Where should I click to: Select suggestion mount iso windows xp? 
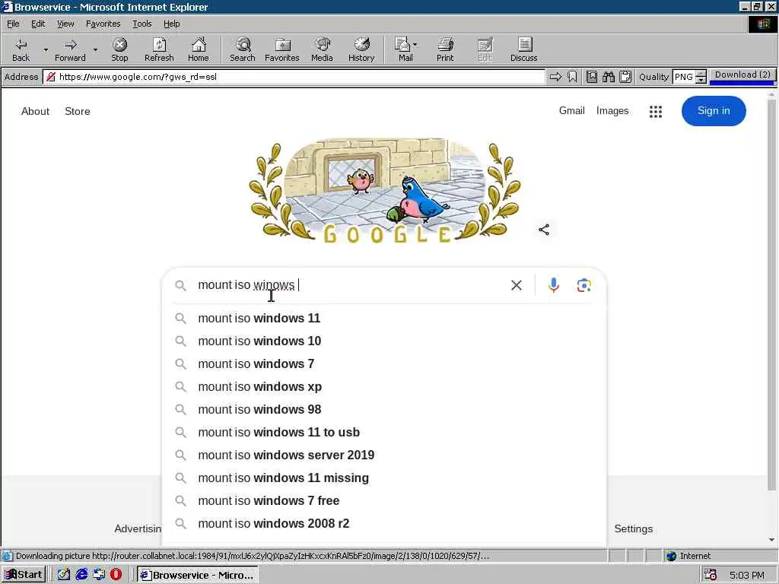[x=384, y=387]
